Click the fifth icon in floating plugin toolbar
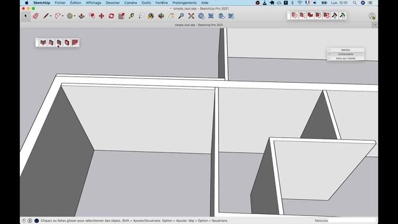Image resolution: width=398 pixels, height=224 pixels. click(x=75, y=43)
